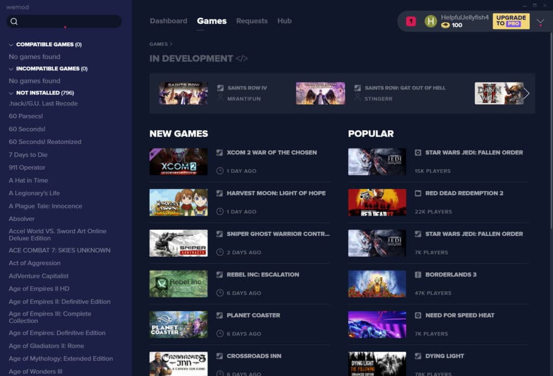Click the coins icon beside 100
The image size is (553, 376).
(446, 25)
